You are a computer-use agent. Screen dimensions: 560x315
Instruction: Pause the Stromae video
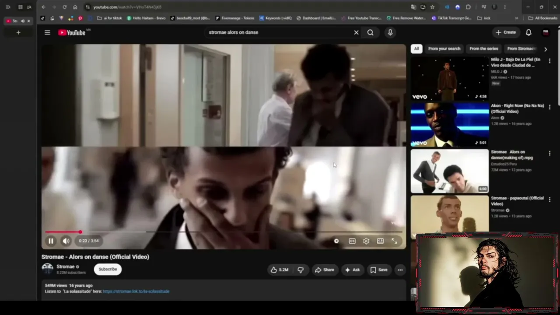coord(51,241)
